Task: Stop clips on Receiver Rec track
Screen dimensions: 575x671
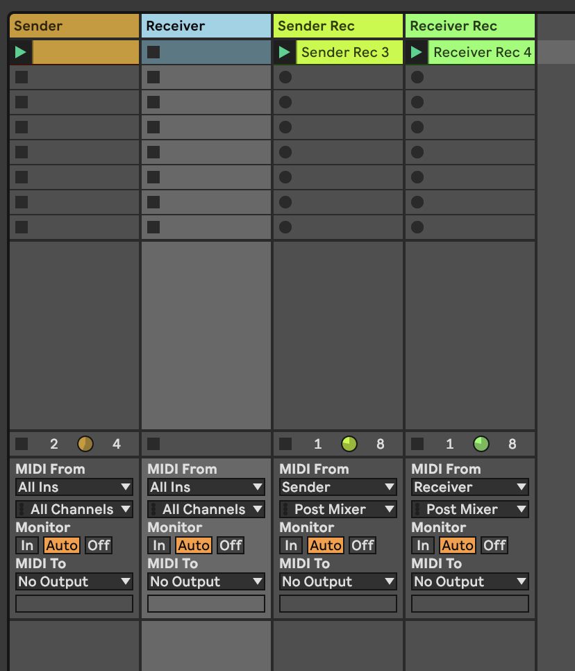Action: 417,444
